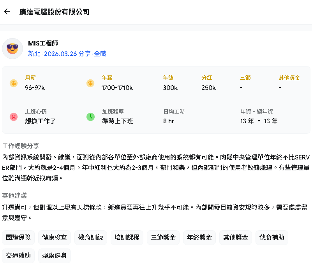Select the 團體保險 benefit tag
The height and width of the screenshot is (266, 312).
click(18, 237)
